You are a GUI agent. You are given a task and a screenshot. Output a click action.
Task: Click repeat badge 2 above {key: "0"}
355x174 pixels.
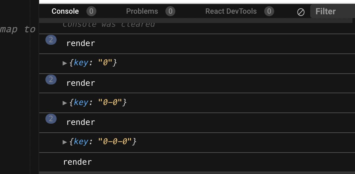coord(51,40)
